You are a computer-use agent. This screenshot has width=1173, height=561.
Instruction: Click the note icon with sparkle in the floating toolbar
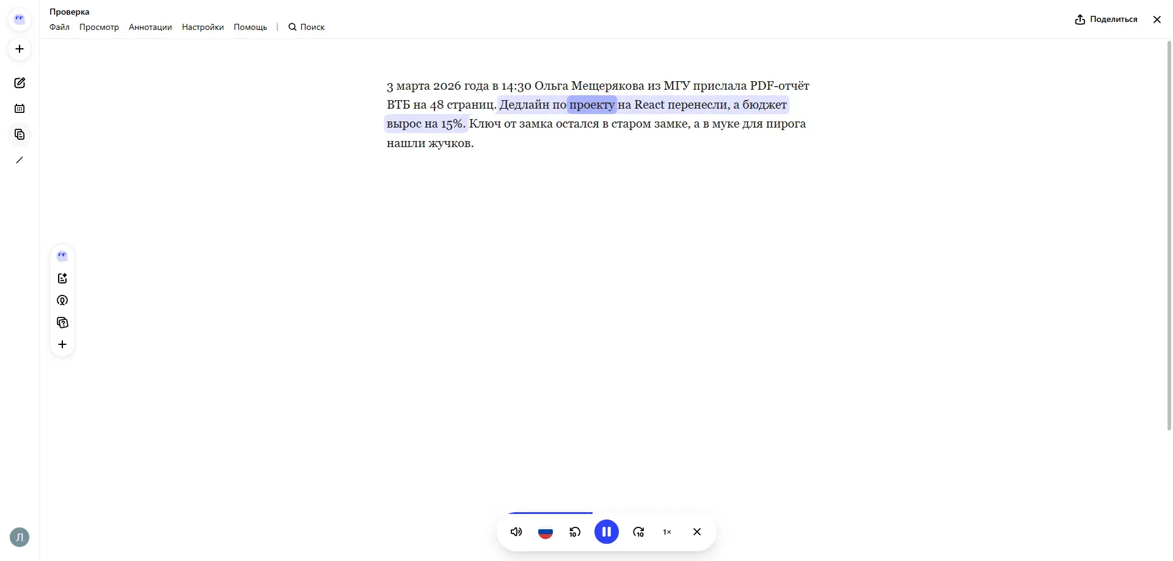coord(62,278)
